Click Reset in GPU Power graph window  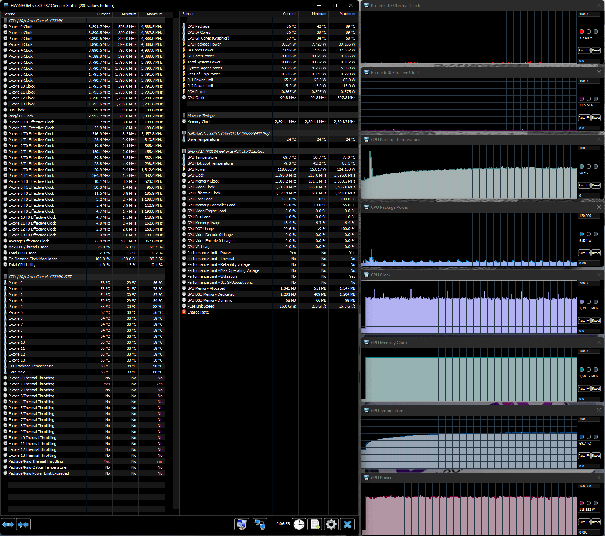coord(596,522)
